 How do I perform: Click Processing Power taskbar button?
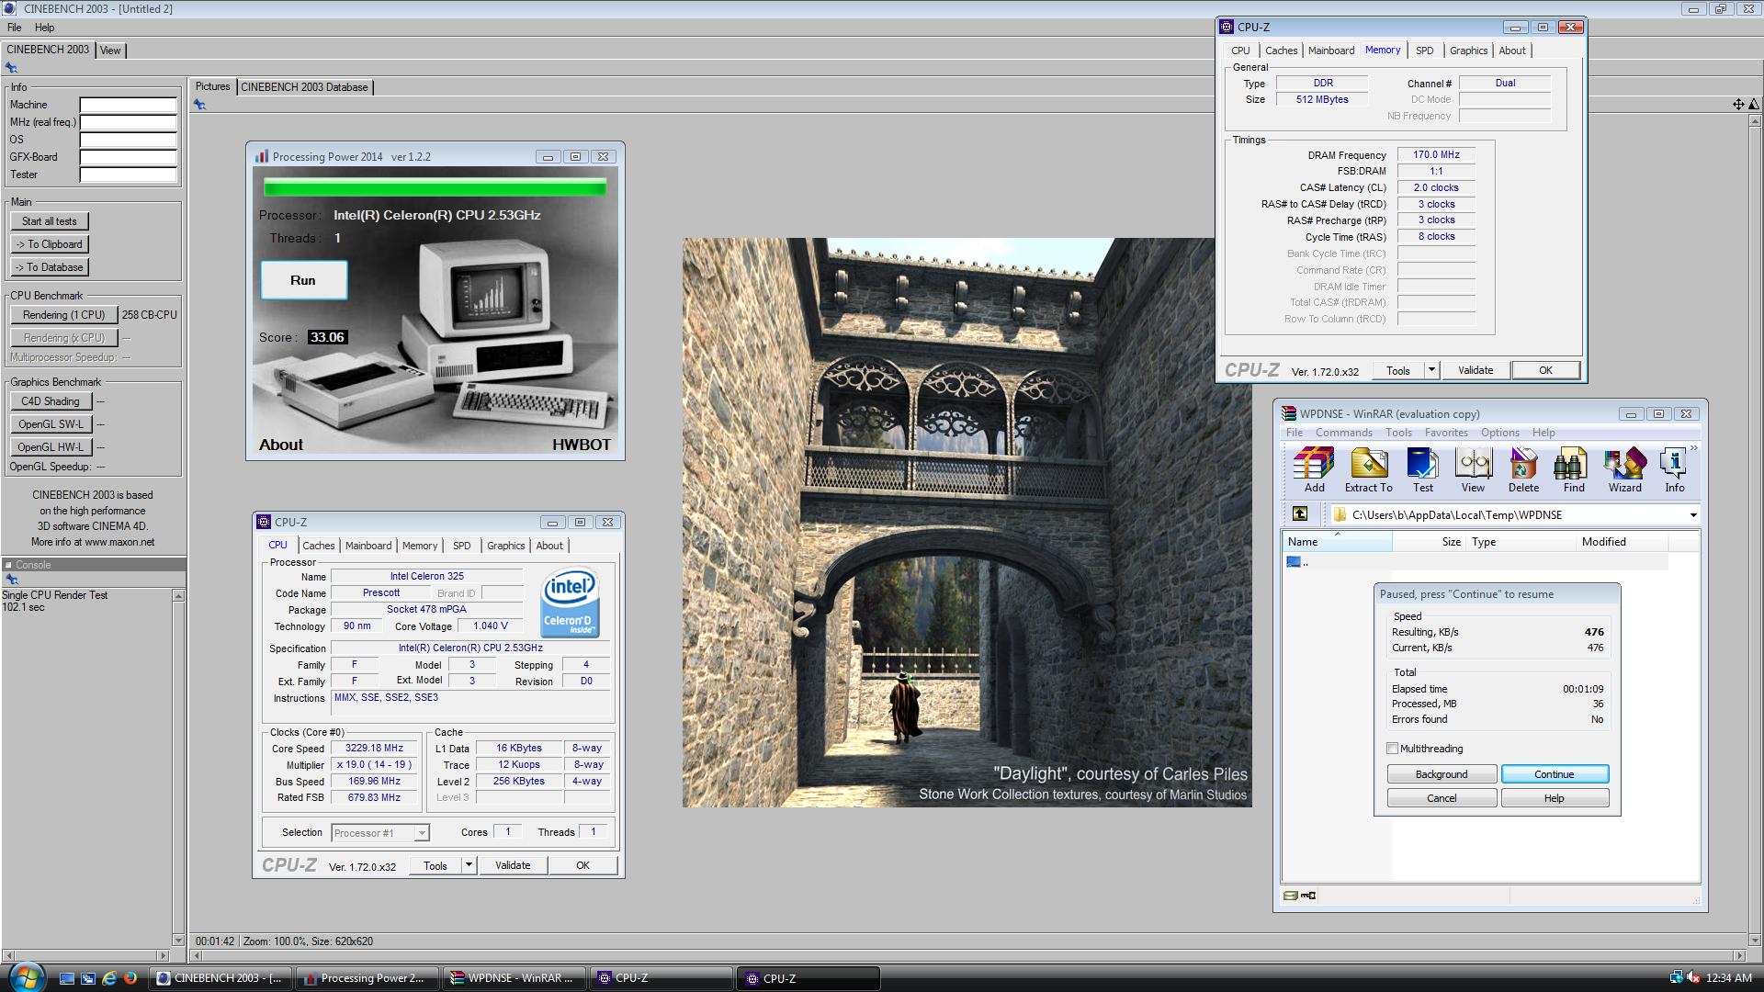[367, 978]
